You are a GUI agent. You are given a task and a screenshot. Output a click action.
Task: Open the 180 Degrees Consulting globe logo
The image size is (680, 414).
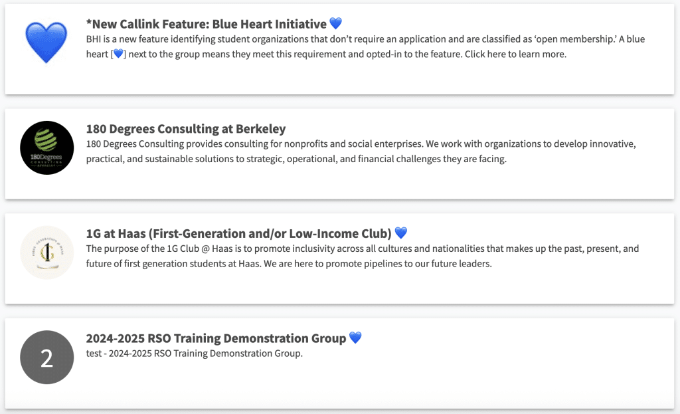[46, 148]
